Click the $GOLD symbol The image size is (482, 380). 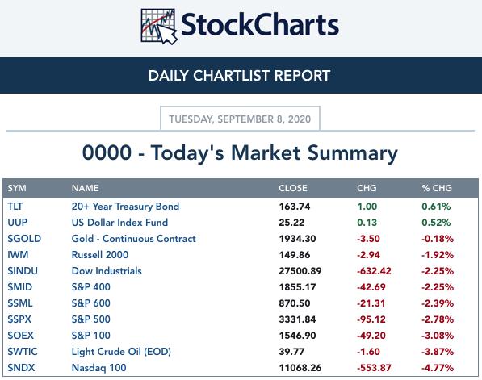click(24, 239)
